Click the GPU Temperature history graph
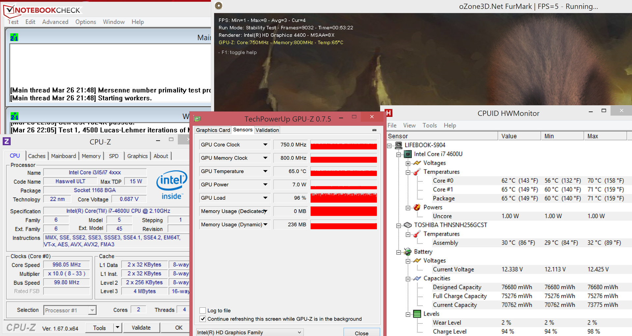Screen dimensions: 632x336 344,171
